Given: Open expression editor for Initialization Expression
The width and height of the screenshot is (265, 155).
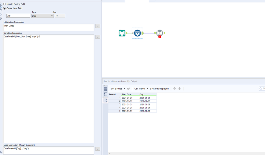Looking at the screenshot, I should point(98,26).
